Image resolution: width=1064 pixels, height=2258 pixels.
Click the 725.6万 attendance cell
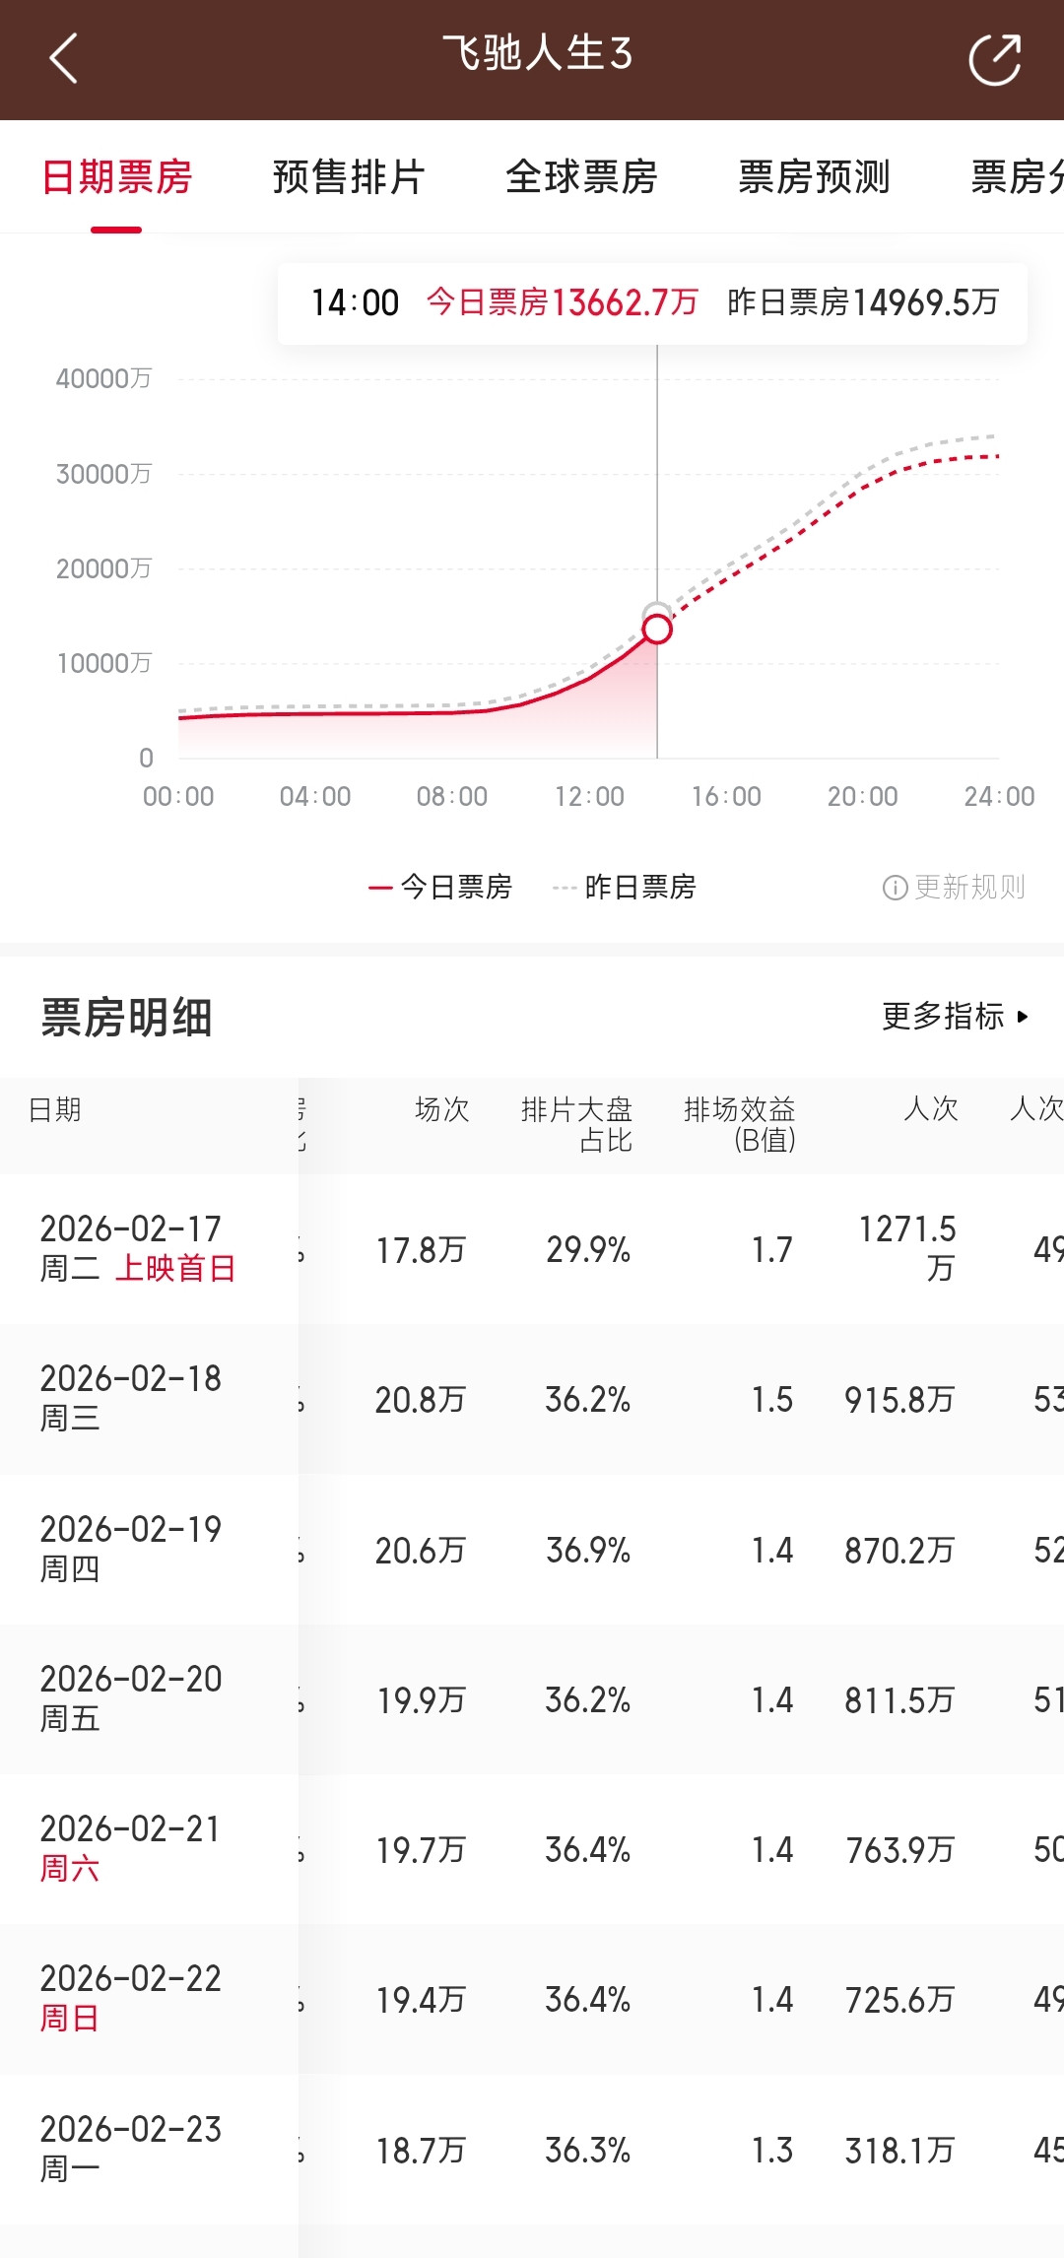click(x=899, y=2000)
